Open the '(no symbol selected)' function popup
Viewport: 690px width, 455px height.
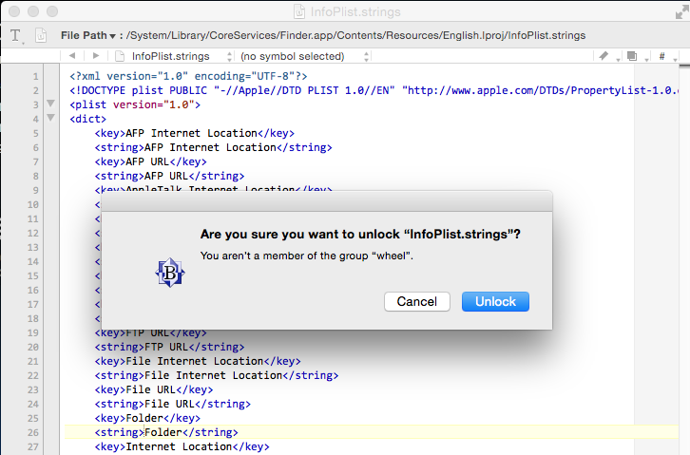304,56
